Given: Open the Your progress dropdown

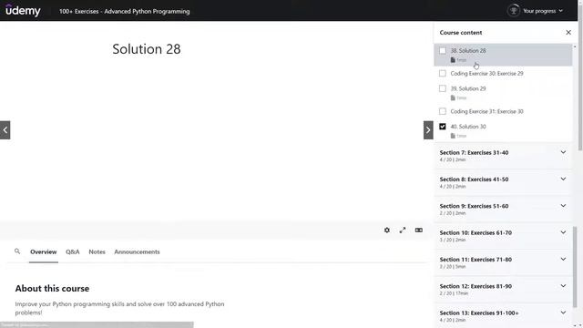Looking at the screenshot, I should [x=543, y=11].
